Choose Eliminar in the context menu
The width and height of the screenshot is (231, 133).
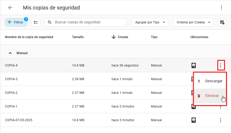click(x=212, y=96)
